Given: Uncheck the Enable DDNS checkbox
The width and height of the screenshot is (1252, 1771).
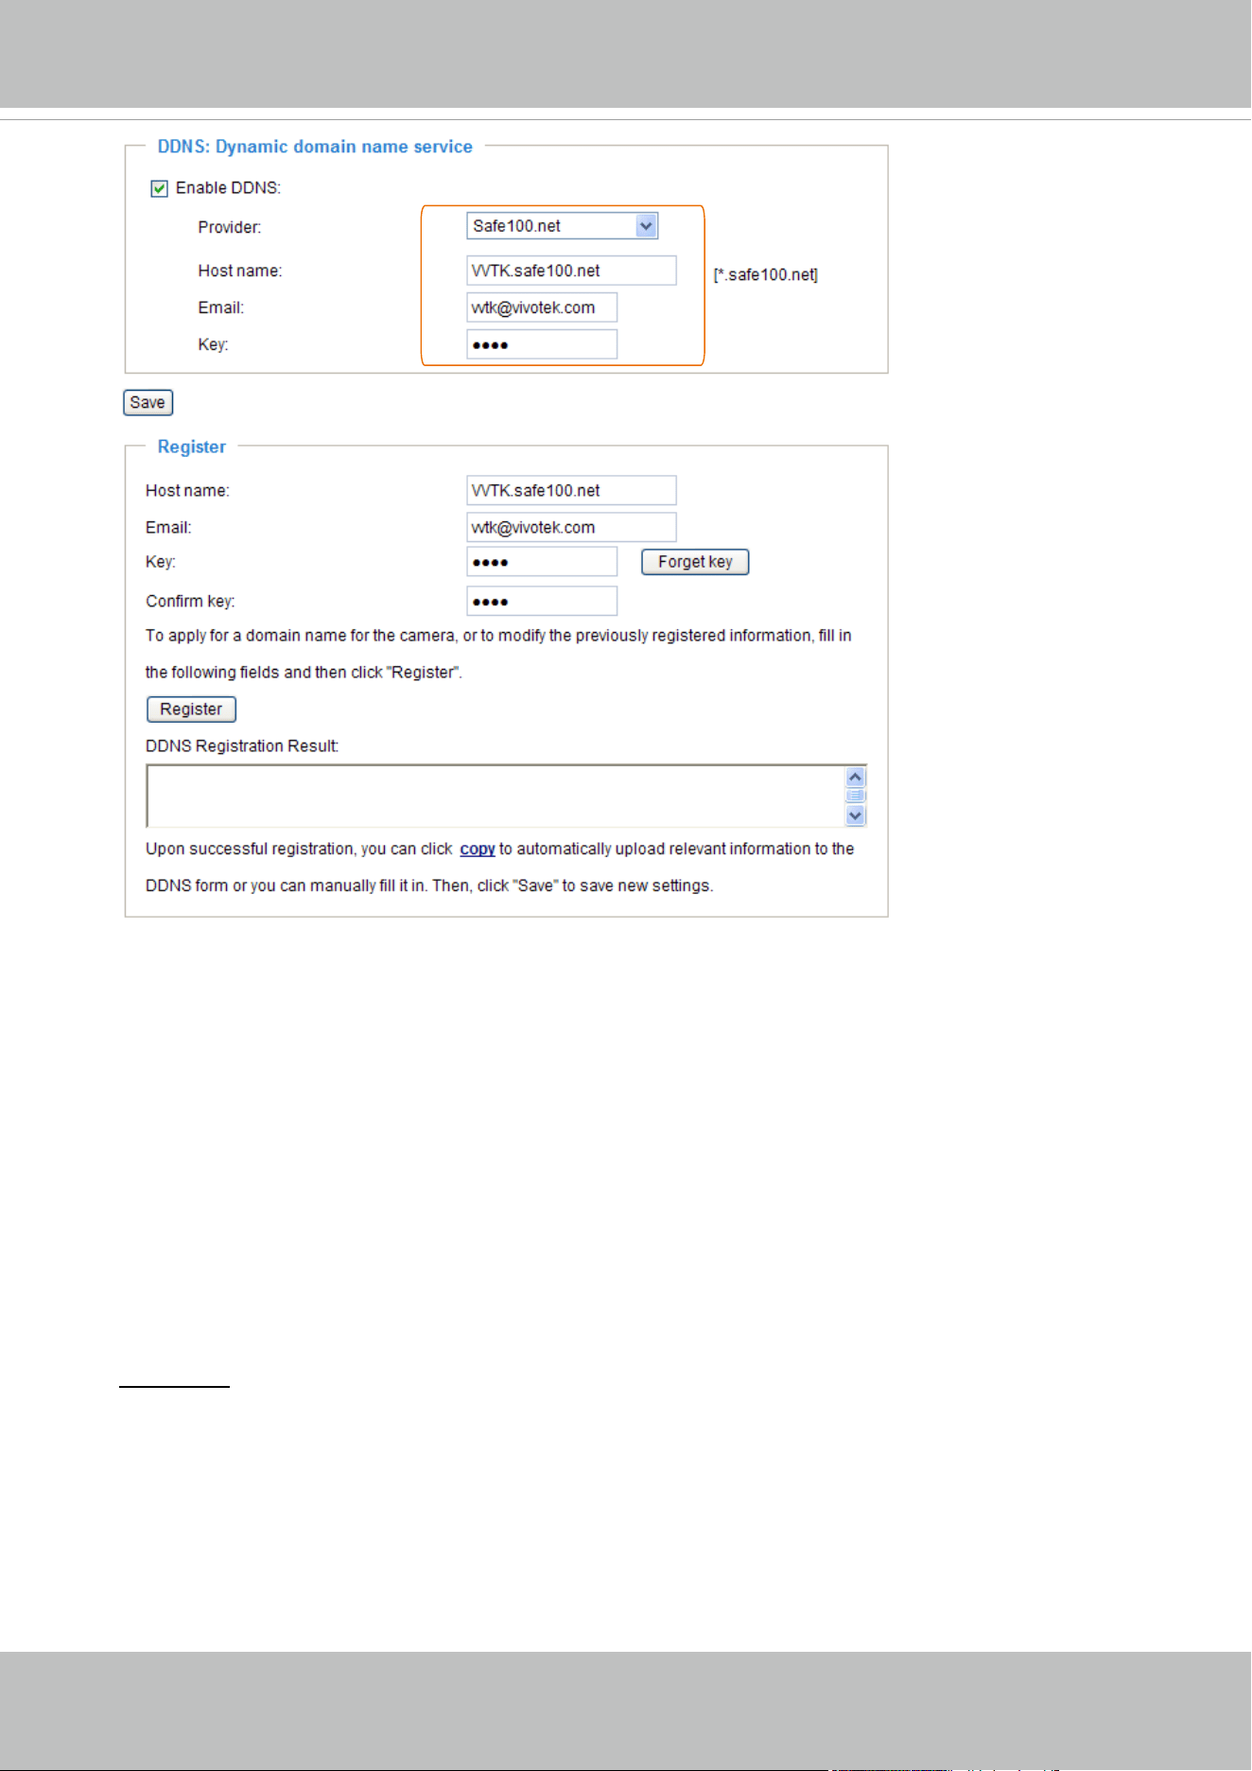Looking at the screenshot, I should pos(159,188).
